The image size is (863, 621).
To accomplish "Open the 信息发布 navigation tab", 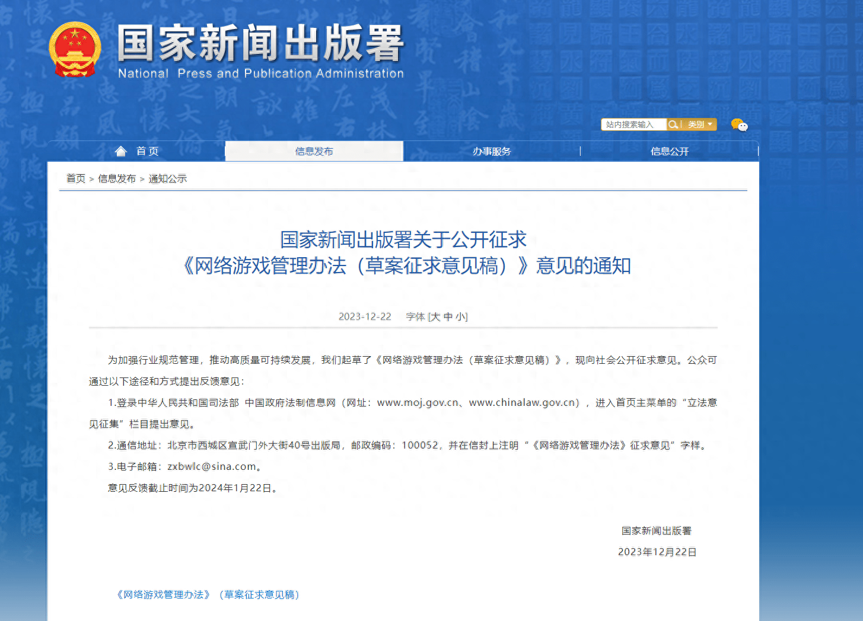I will 314,151.
